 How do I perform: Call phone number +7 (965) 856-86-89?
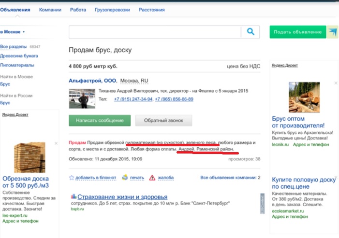pos(174,99)
